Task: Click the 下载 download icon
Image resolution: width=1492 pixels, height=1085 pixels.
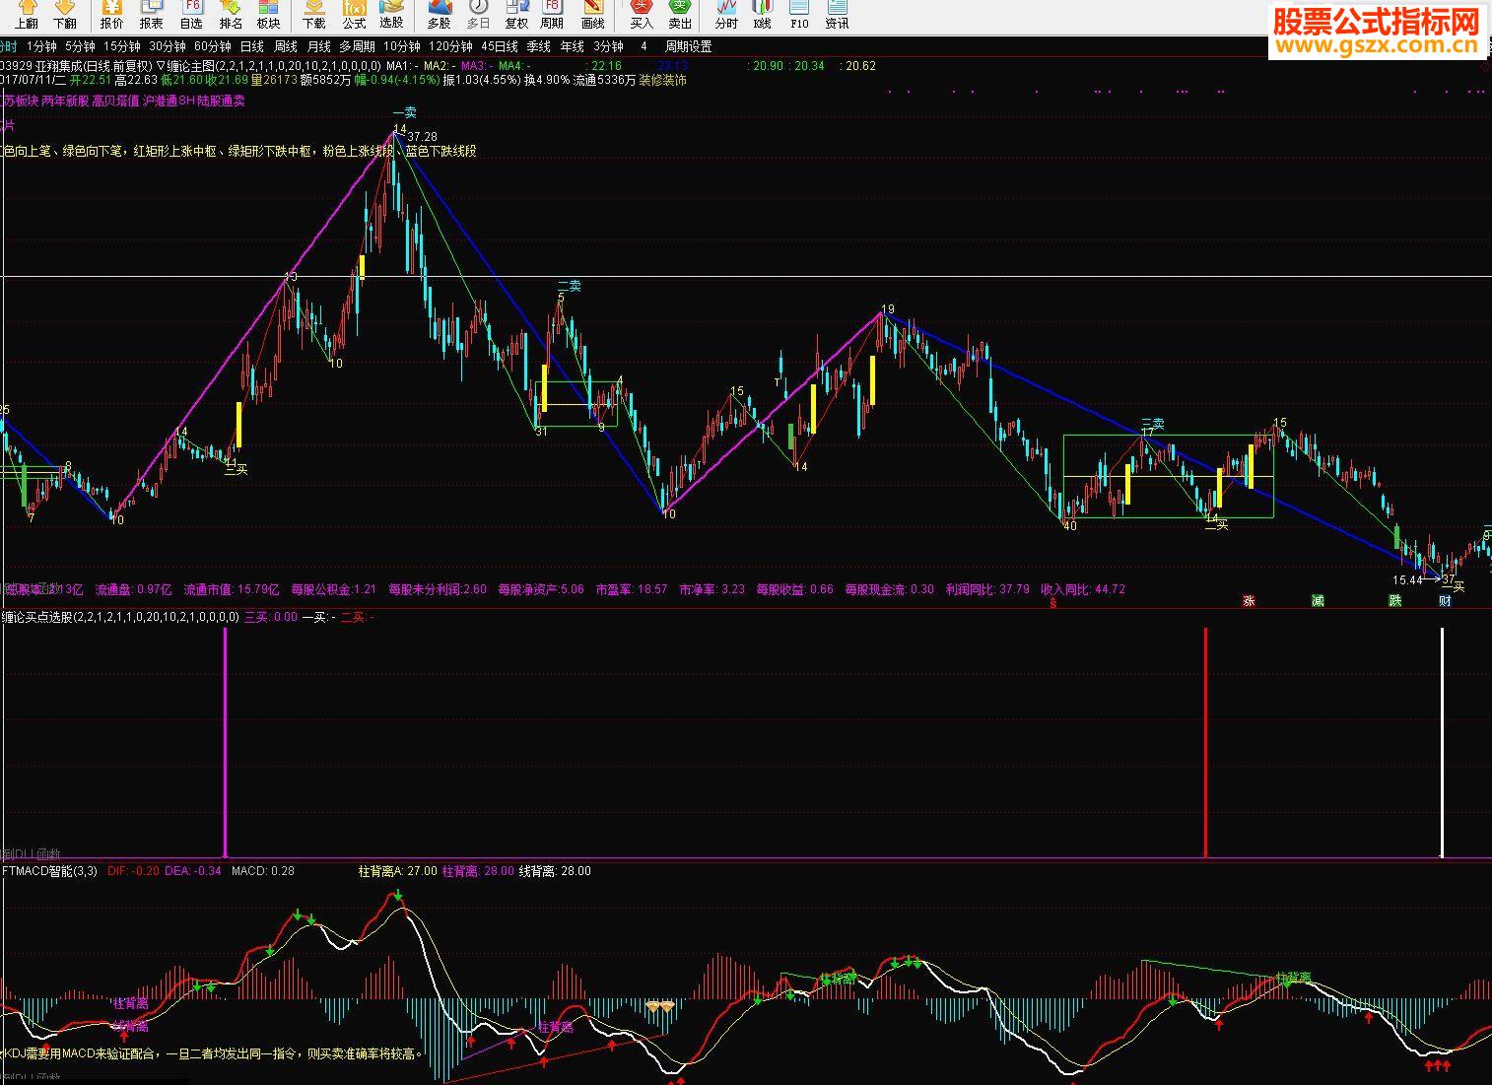Action: tap(314, 15)
